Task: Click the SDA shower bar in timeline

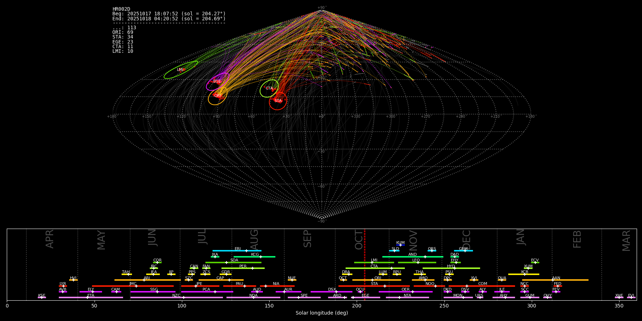Action: tap(233, 263)
